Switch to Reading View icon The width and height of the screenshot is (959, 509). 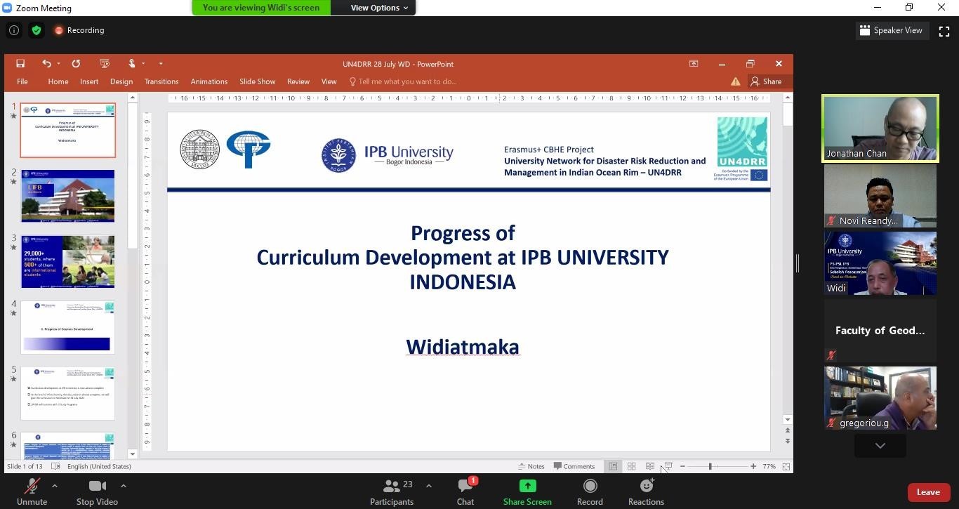click(x=650, y=466)
